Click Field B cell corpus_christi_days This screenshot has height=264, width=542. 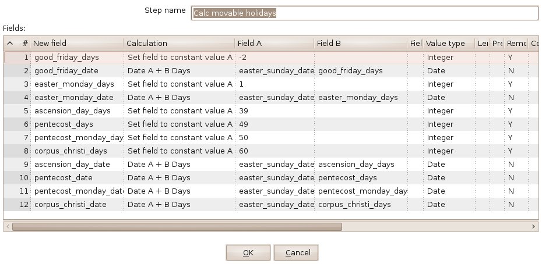[361, 205]
